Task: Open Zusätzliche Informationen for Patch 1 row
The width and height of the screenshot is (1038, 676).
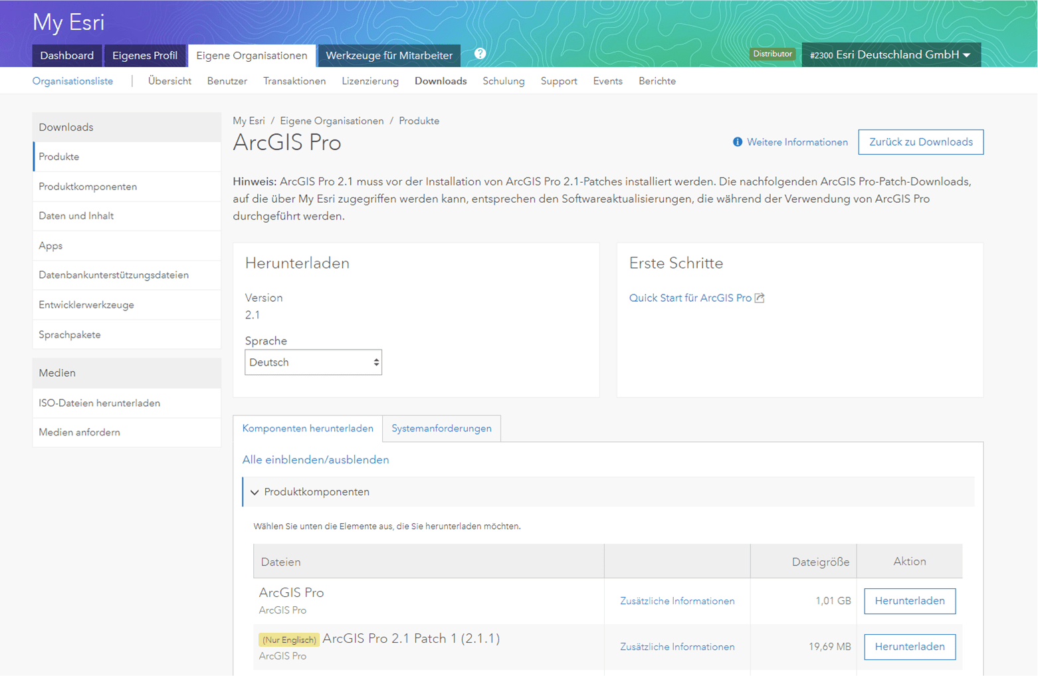Action: (677, 647)
